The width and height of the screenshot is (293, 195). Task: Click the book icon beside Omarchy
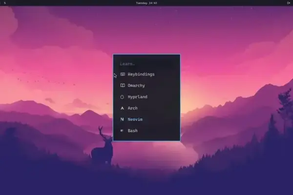pyautogui.click(x=123, y=85)
